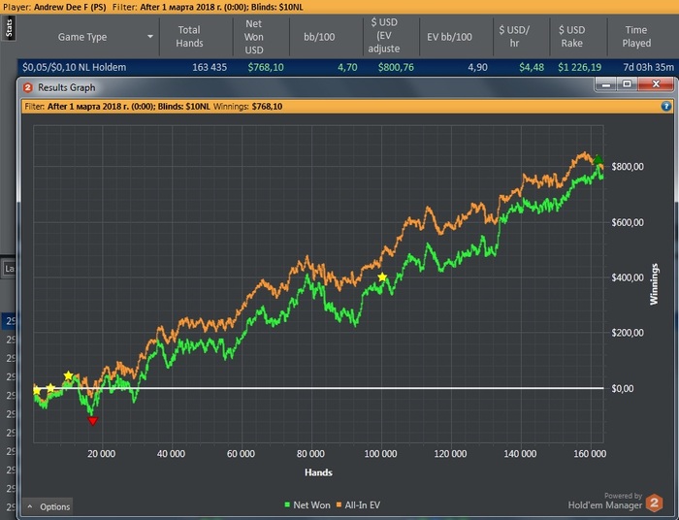Image resolution: width=679 pixels, height=520 pixels.
Task: Open the Stats side tab
Action: (9, 28)
